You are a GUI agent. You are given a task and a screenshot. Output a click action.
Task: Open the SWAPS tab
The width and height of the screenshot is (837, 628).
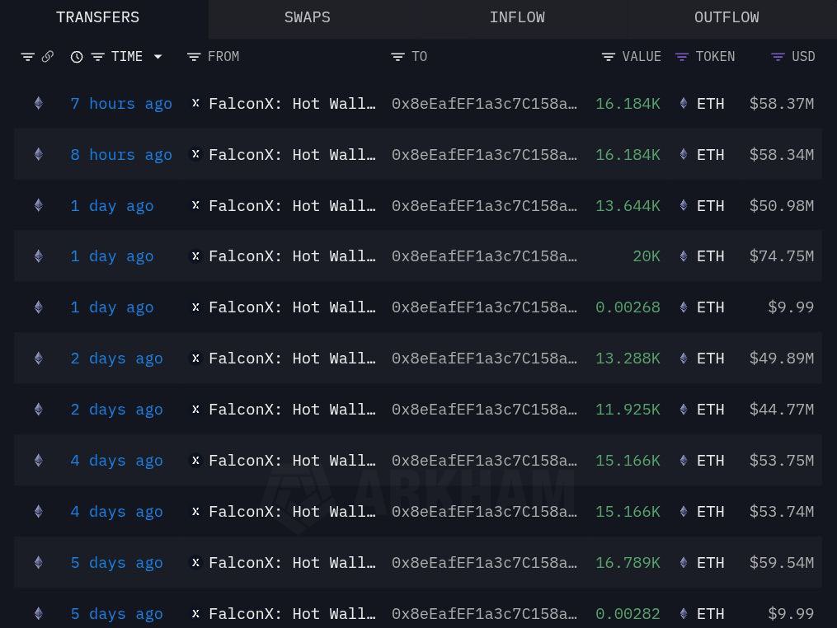pos(307,17)
